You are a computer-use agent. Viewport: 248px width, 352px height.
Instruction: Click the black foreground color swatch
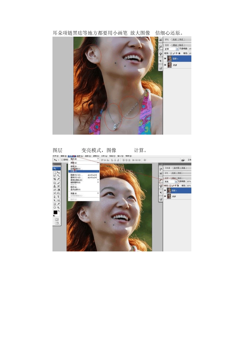click(x=55, y=212)
